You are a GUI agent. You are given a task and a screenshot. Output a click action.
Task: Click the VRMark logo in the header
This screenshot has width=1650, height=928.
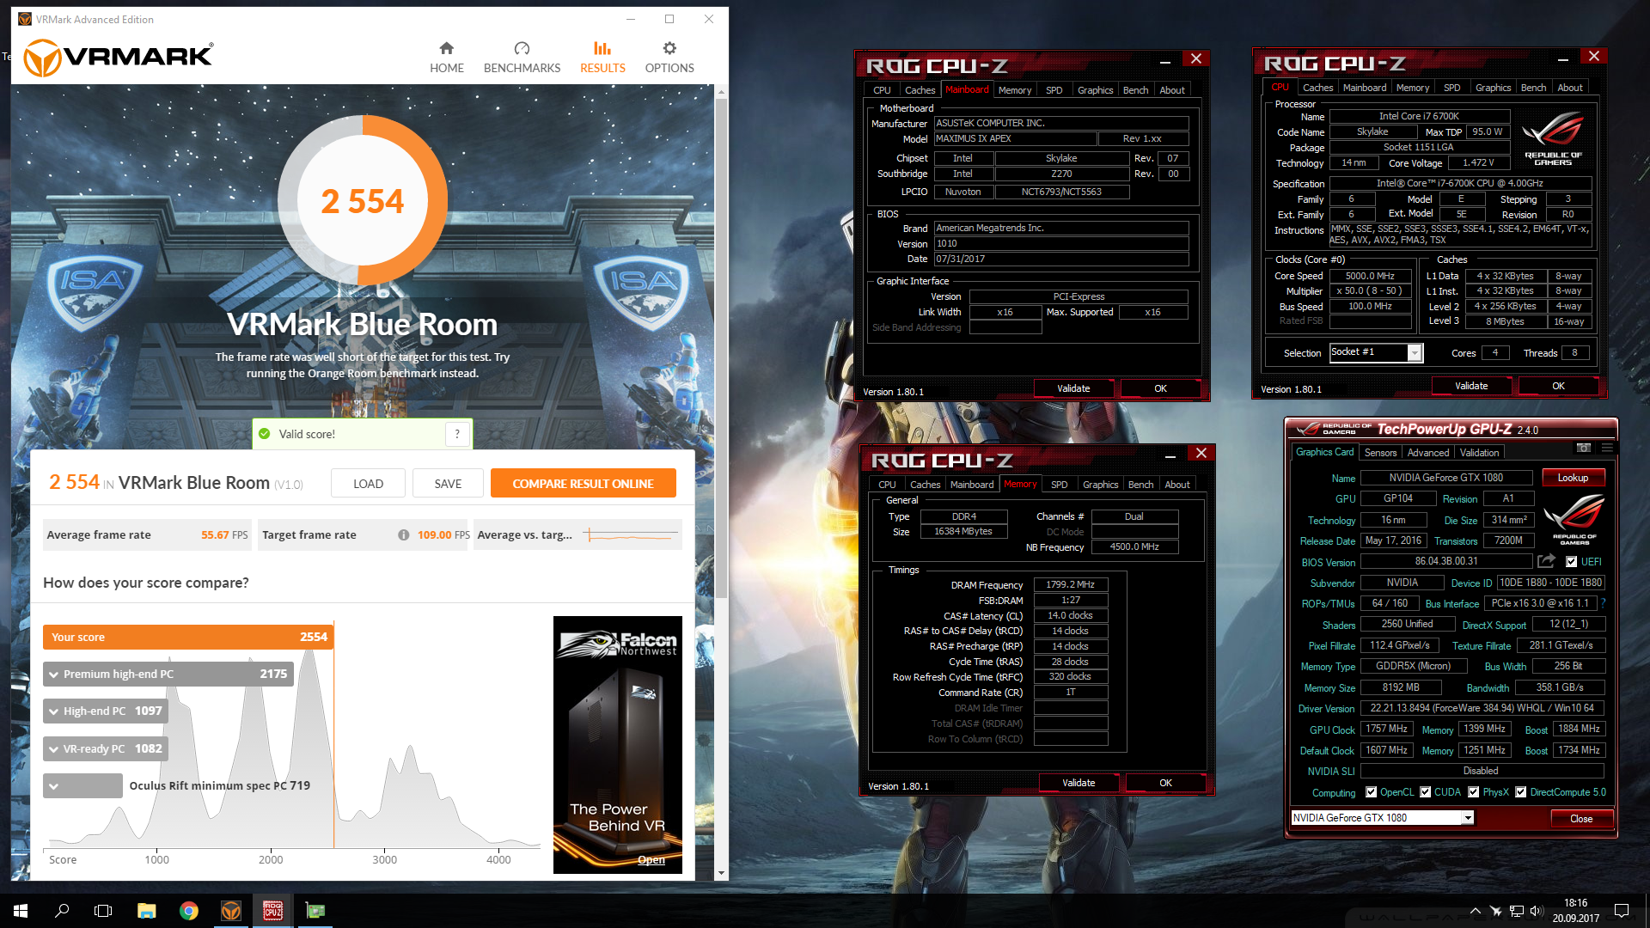(x=118, y=58)
